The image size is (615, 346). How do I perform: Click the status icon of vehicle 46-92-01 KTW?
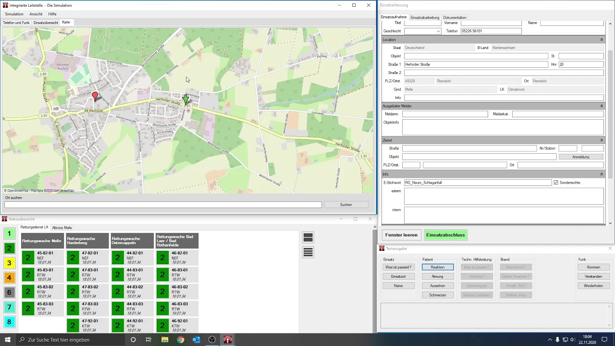(162, 325)
